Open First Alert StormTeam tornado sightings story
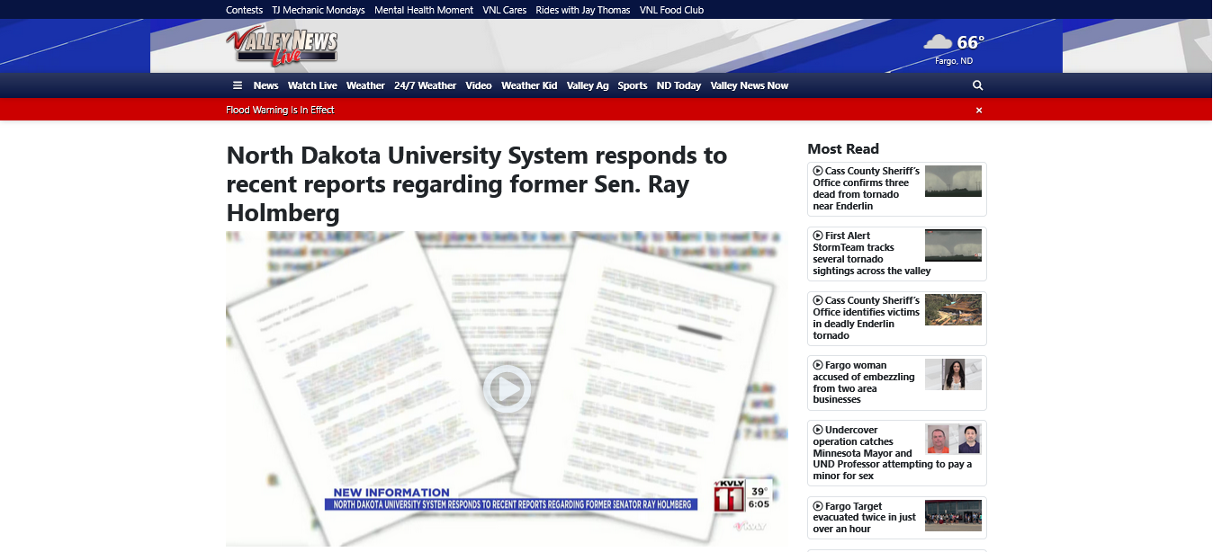 coord(871,254)
